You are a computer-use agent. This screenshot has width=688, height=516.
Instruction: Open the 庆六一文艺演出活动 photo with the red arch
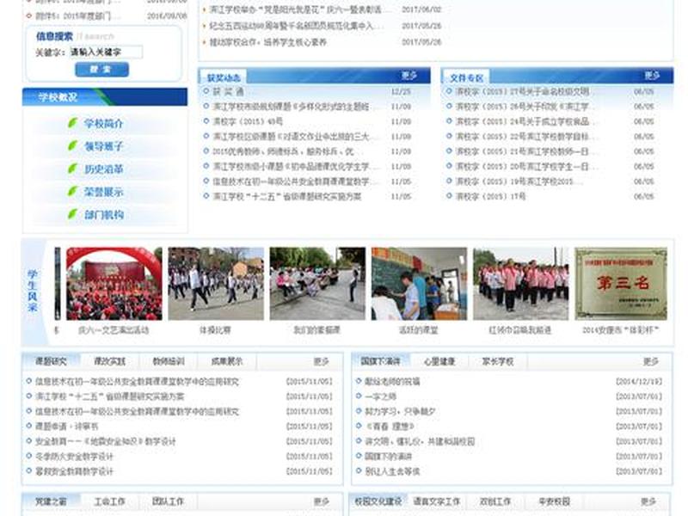(114, 284)
